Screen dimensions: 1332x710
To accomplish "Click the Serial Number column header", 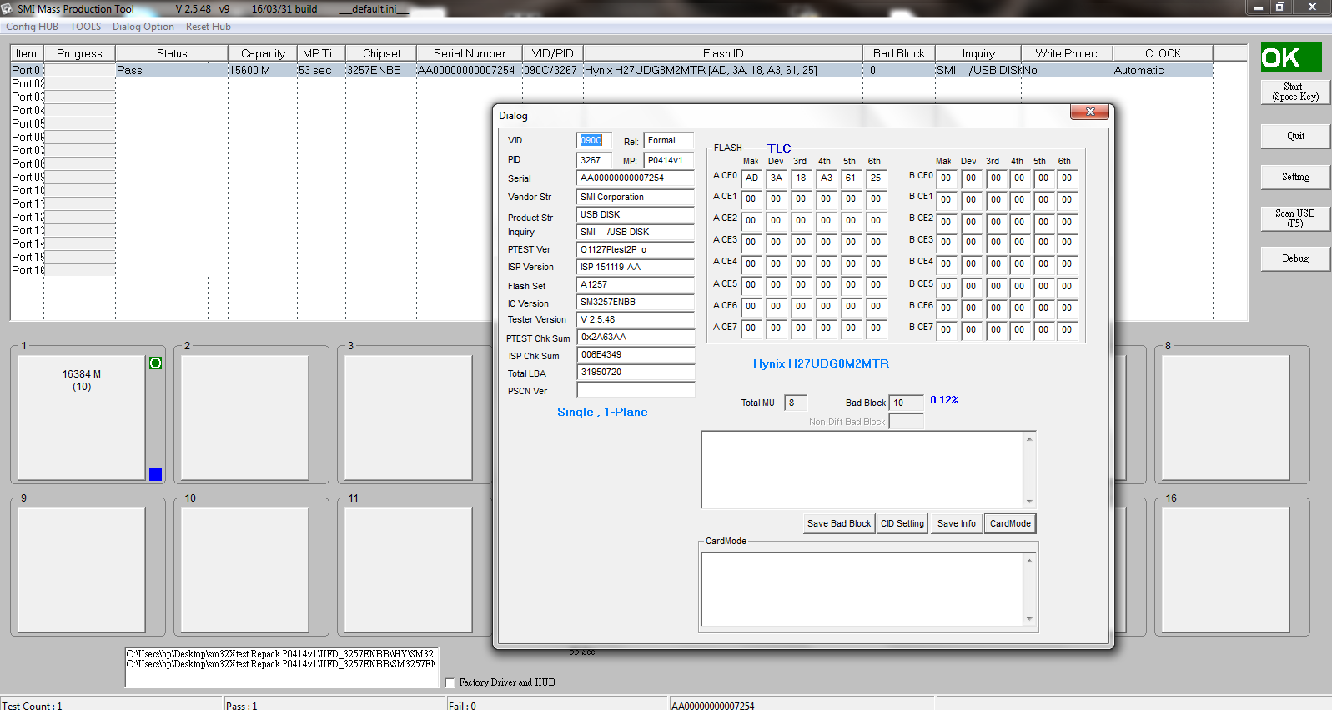I will [469, 53].
